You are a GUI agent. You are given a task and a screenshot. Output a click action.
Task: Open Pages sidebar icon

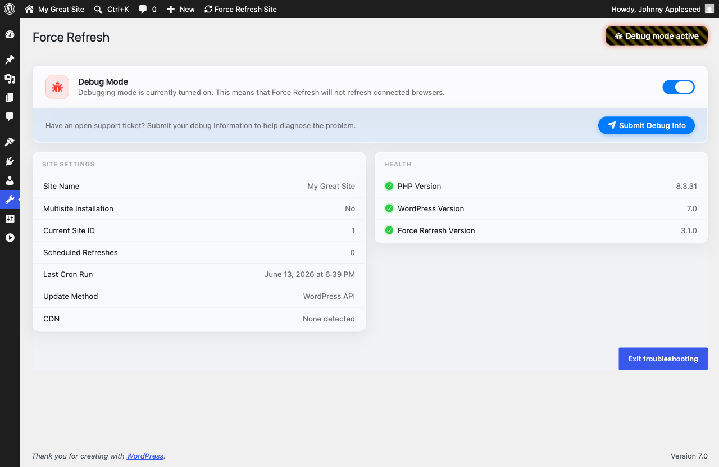10,98
